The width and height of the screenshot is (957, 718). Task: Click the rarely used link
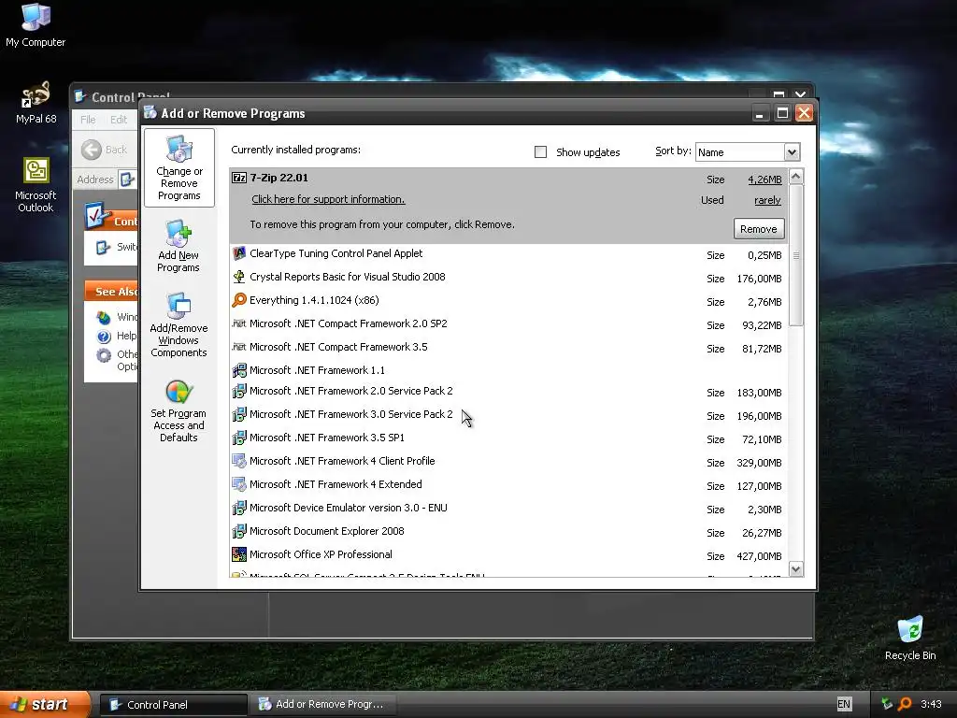coord(767,200)
